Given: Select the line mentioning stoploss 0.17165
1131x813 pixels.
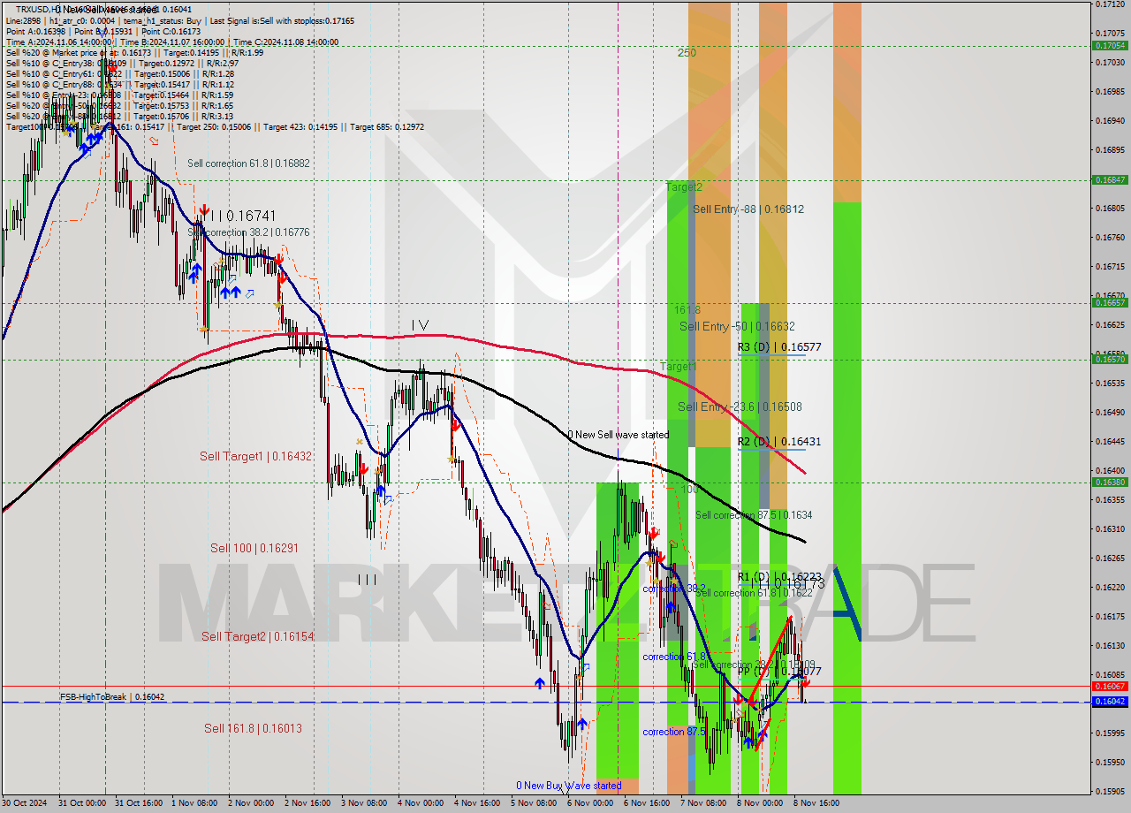Looking at the screenshot, I should click(x=180, y=20).
